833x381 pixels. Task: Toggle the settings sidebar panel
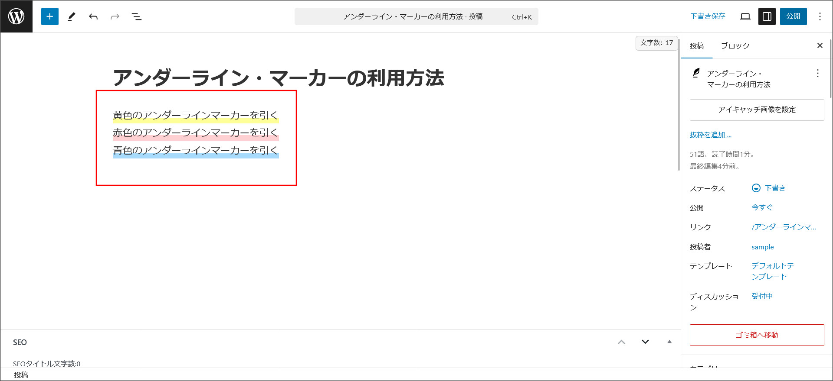(x=767, y=16)
